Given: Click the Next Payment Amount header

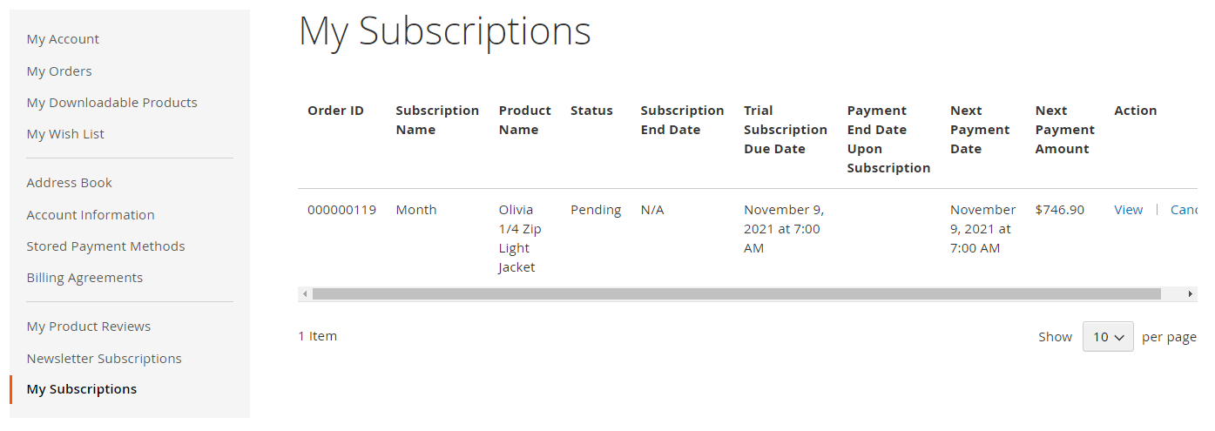Looking at the screenshot, I should pos(1064,130).
